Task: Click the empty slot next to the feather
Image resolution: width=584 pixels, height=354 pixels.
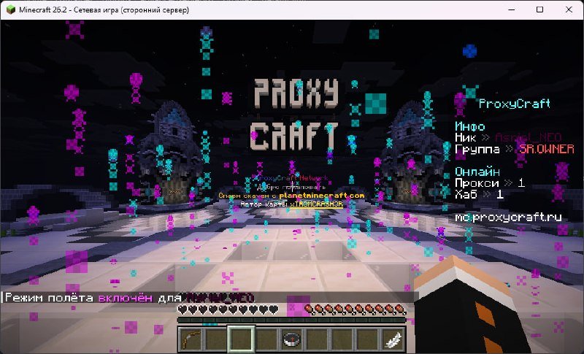Action: (368, 339)
